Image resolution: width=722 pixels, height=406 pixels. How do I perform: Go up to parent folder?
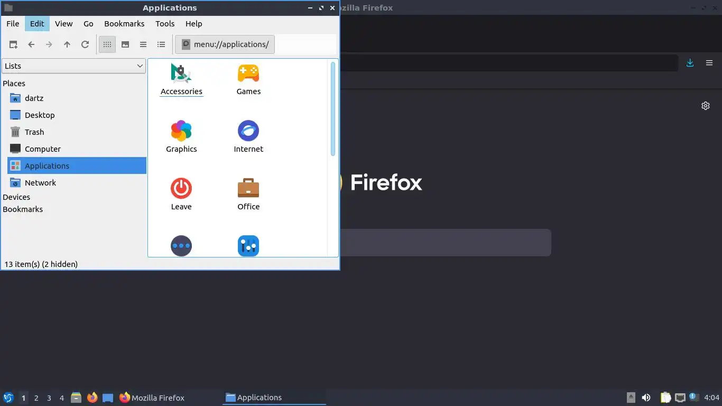(x=67, y=44)
